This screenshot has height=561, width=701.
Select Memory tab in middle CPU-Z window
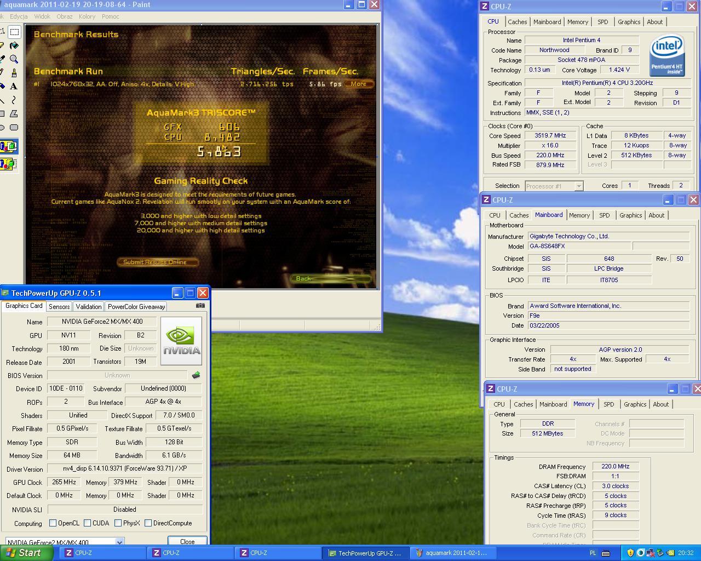pos(579,215)
